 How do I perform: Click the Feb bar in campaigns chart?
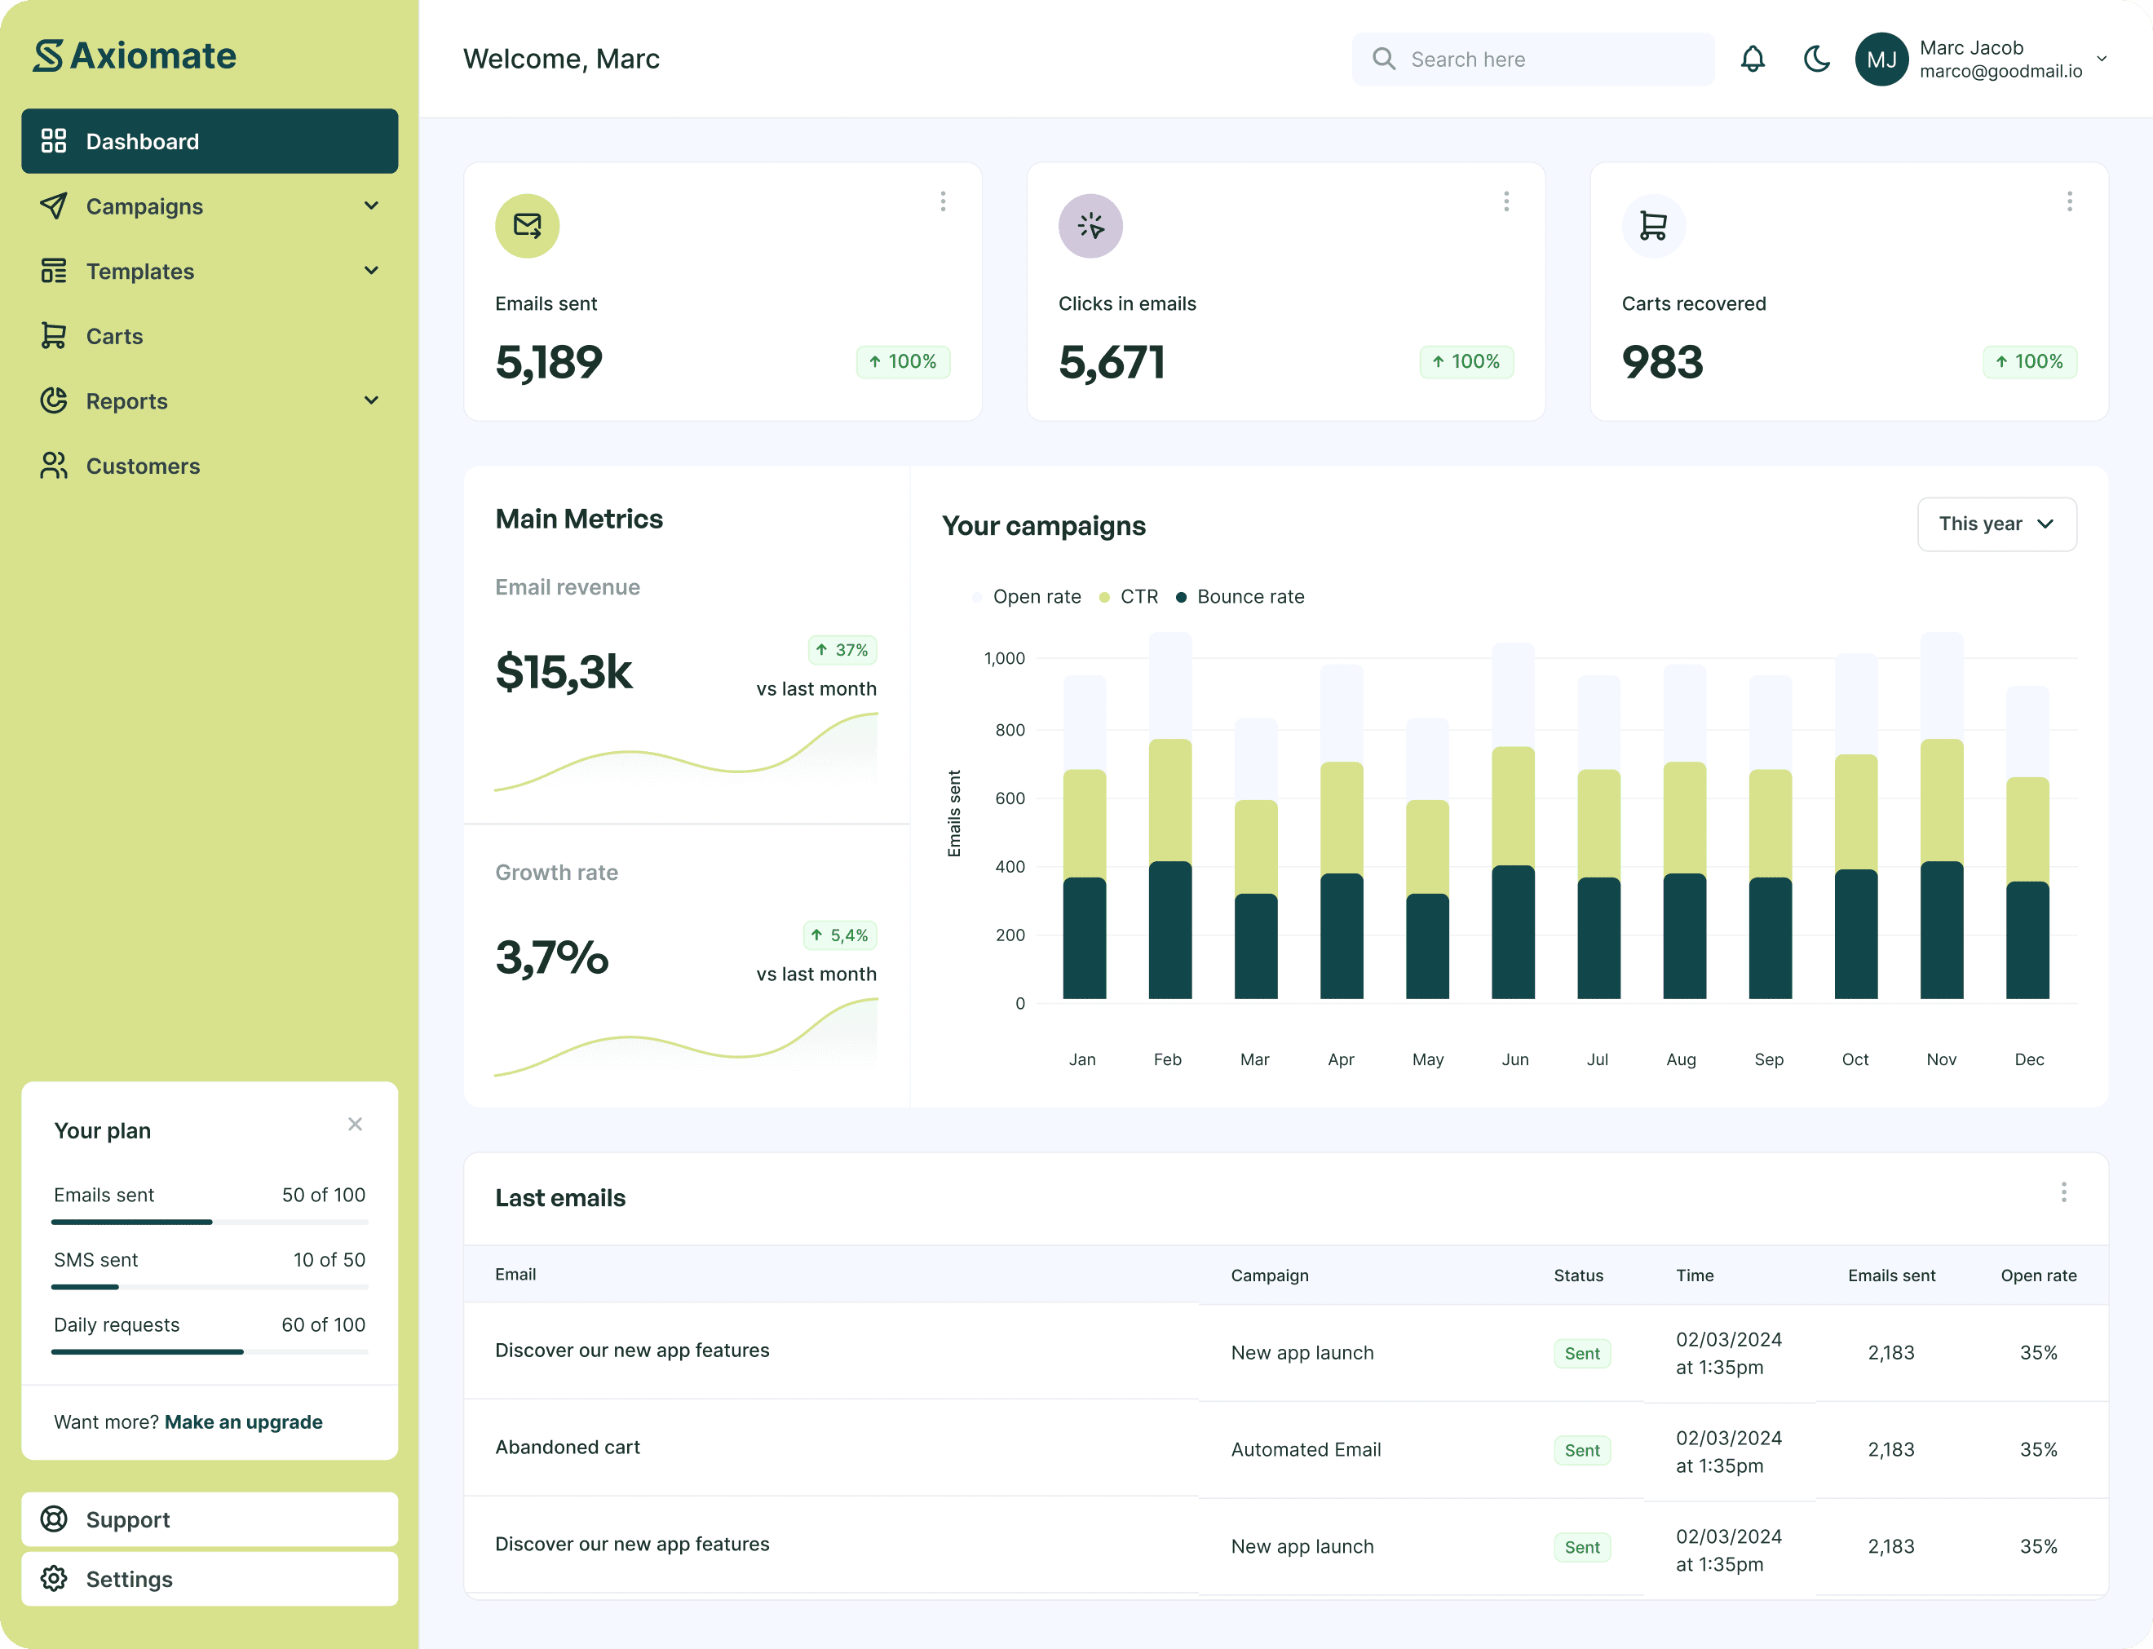click(x=1169, y=816)
